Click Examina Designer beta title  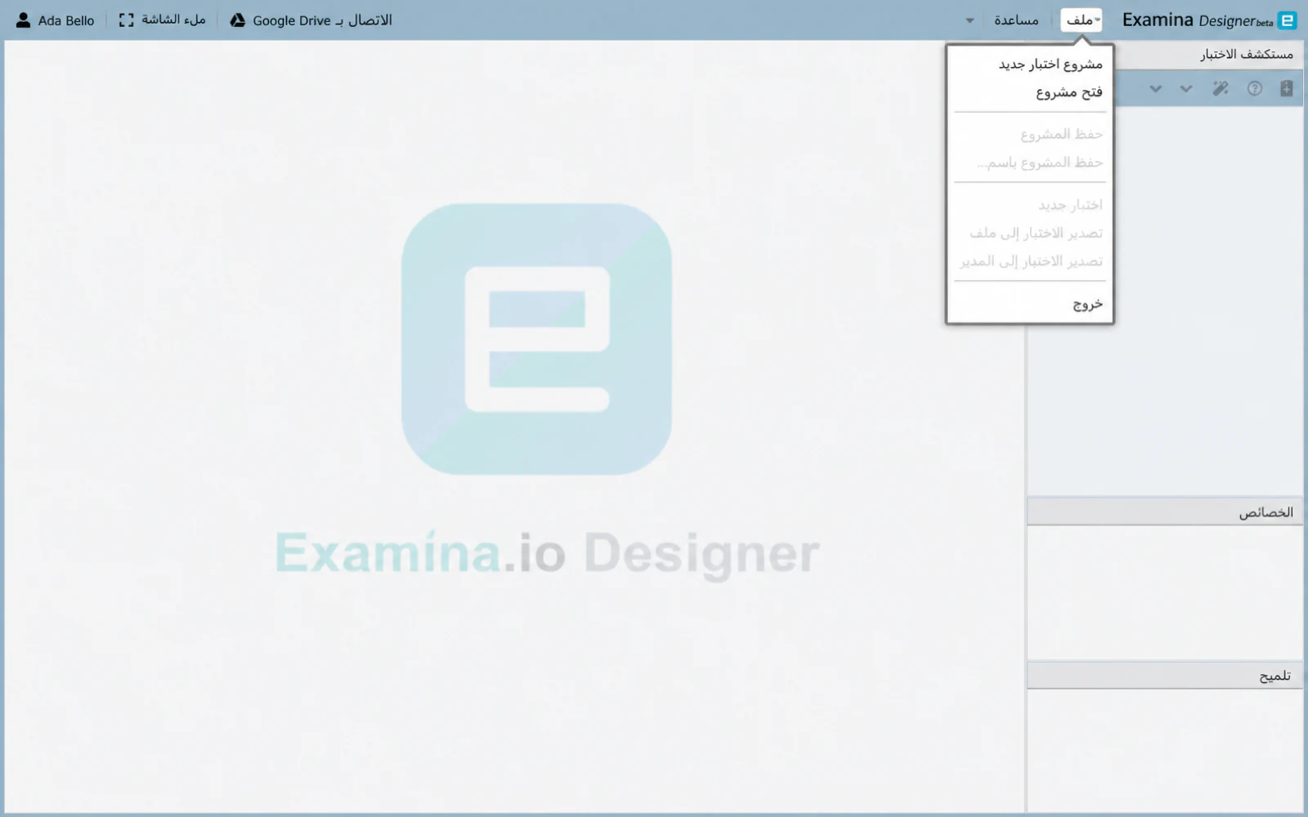pyautogui.click(x=1197, y=20)
